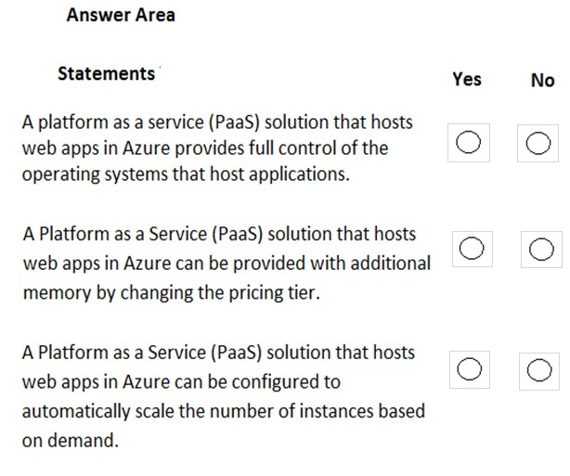Click the first statement's opening line about PaaS
Image resolution: width=570 pixels, height=476 pixels.
click(218, 122)
